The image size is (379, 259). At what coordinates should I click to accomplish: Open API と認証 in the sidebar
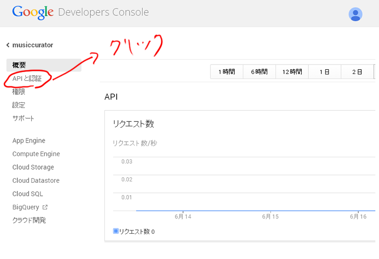point(27,79)
